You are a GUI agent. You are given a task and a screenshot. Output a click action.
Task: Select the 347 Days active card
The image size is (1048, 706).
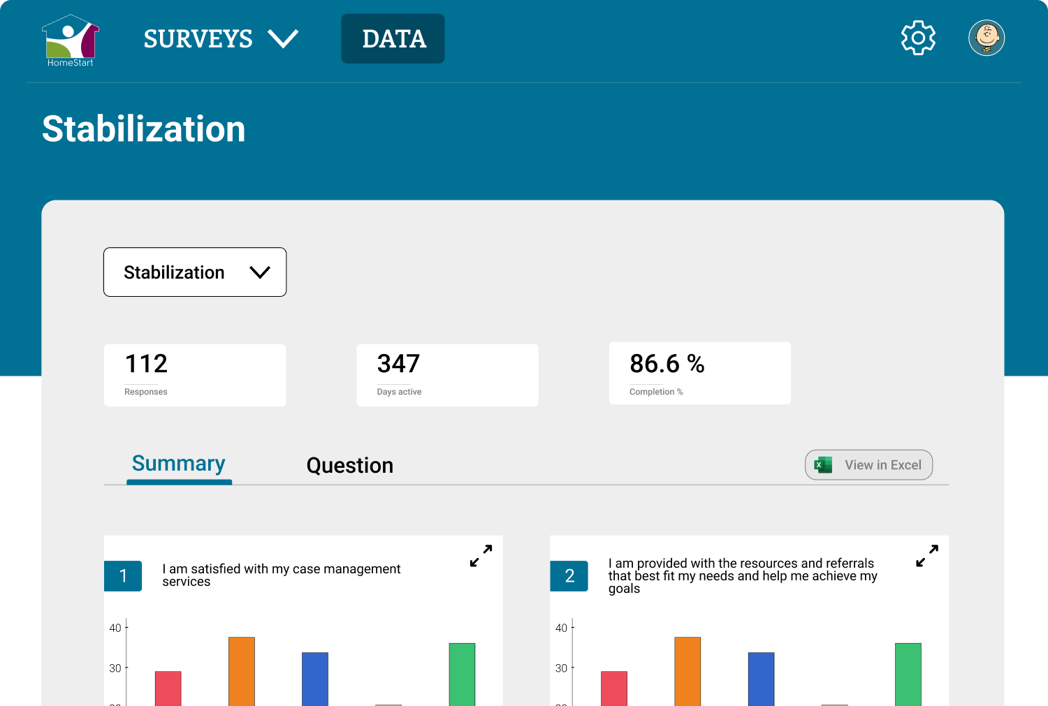click(x=447, y=375)
